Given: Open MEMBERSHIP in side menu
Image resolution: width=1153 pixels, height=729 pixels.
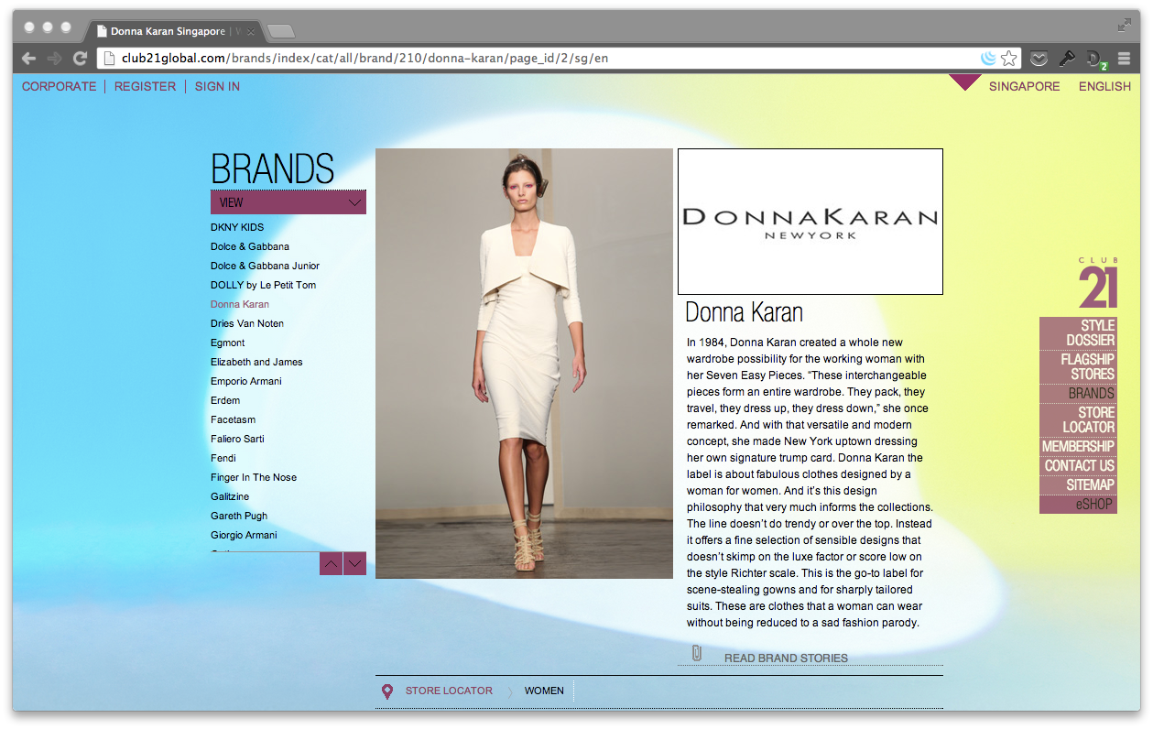Looking at the screenshot, I should tap(1078, 446).
